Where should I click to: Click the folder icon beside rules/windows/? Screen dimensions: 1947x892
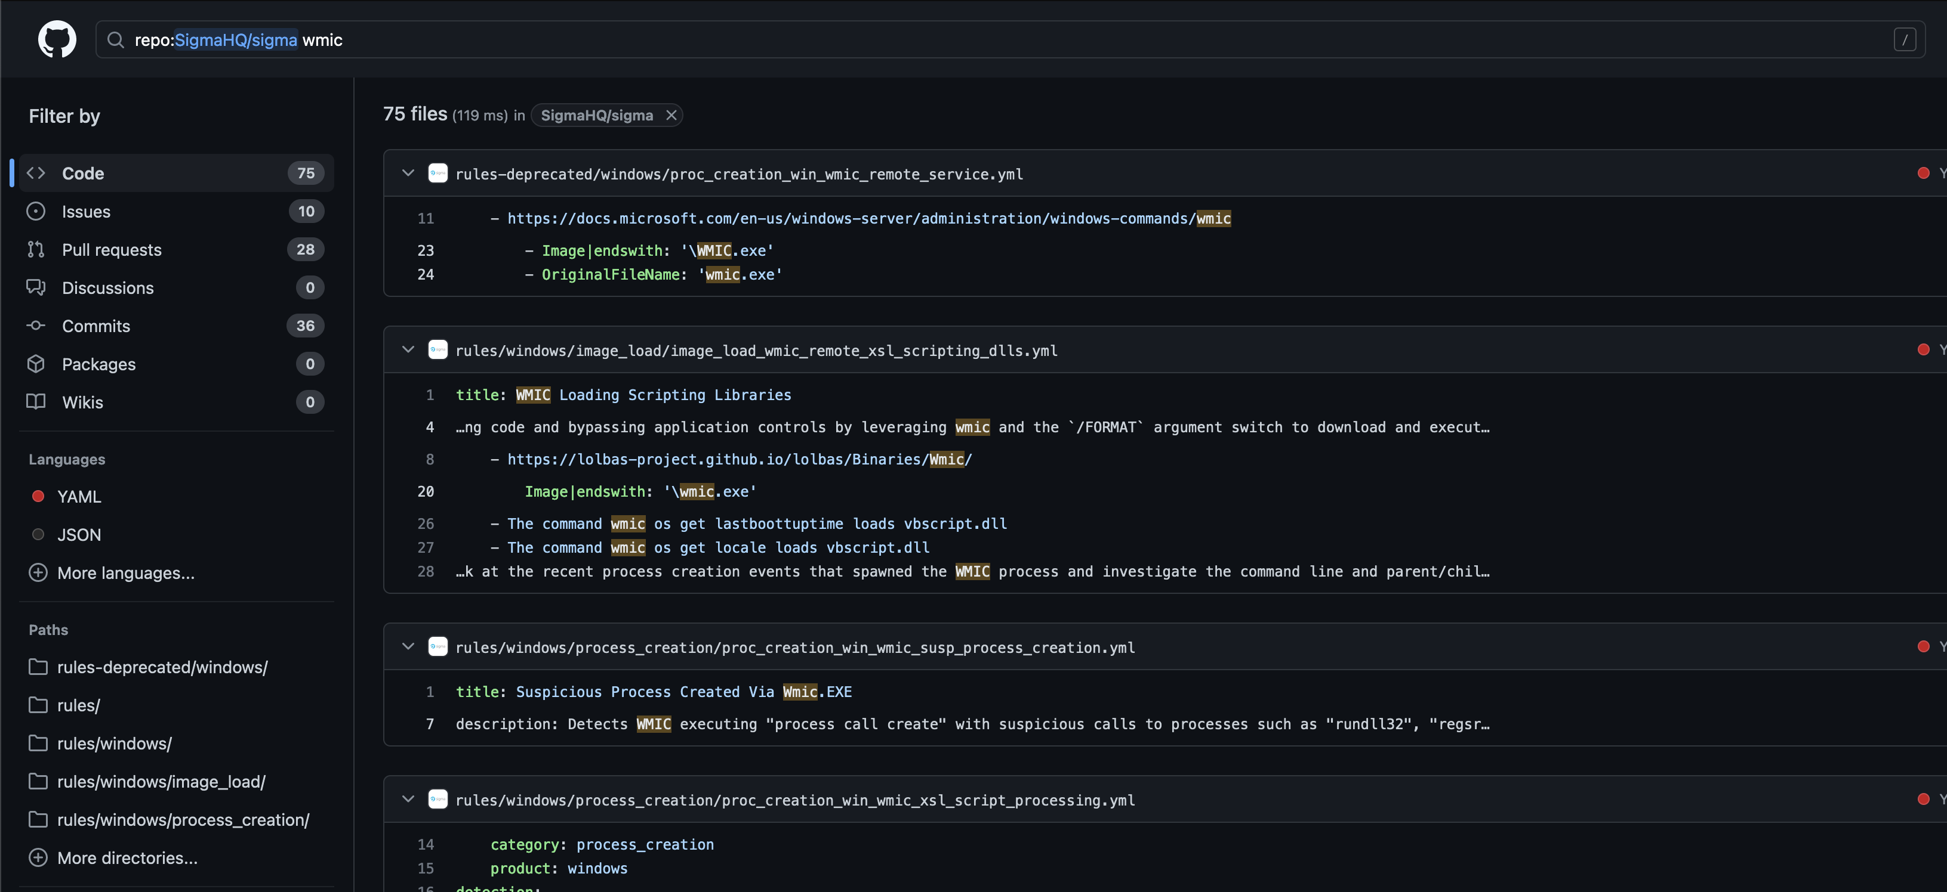[x=39, y=743]
